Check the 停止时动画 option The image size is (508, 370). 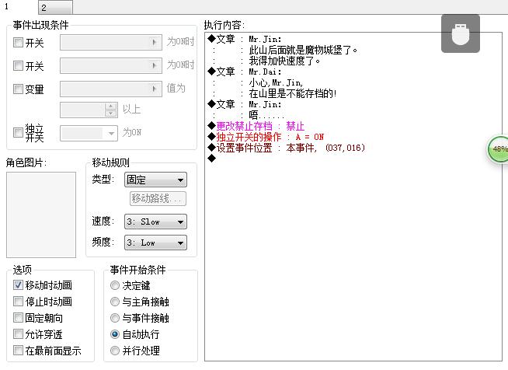point(18,302)
